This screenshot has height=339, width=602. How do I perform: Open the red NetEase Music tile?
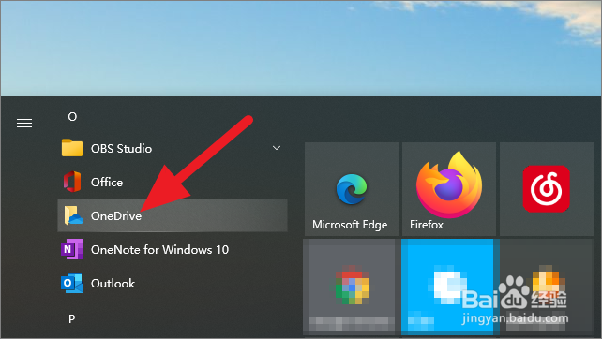[547, 189]
